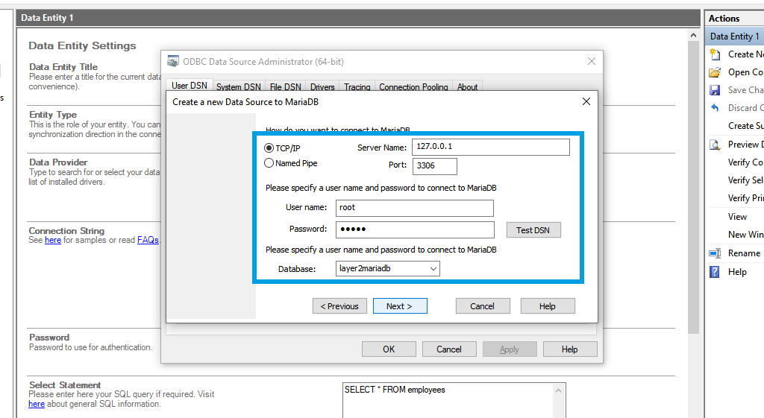Open the FAQs link under Connection String
This screenshot has width=764, height=418.
[148, 240]
